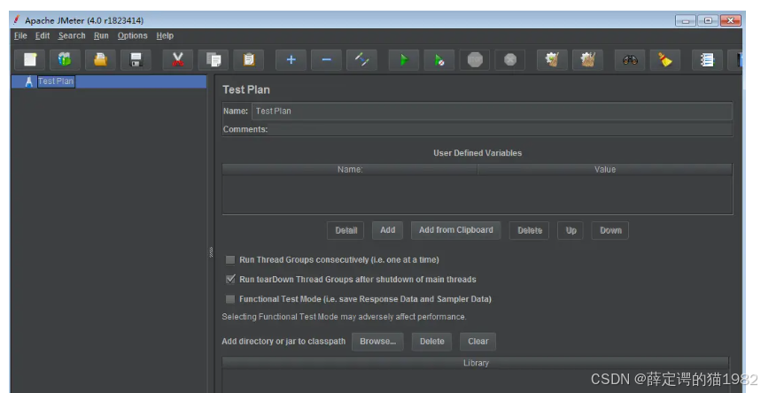Click the Paste clipboard icon

point(248,59)
